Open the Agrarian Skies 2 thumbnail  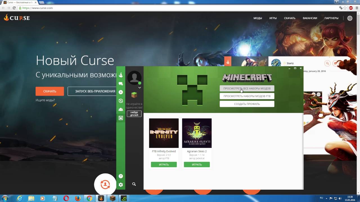[197, 133]
